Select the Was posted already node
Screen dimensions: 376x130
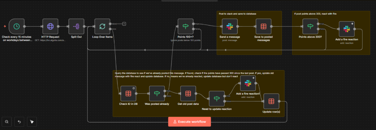click(157, 94)
